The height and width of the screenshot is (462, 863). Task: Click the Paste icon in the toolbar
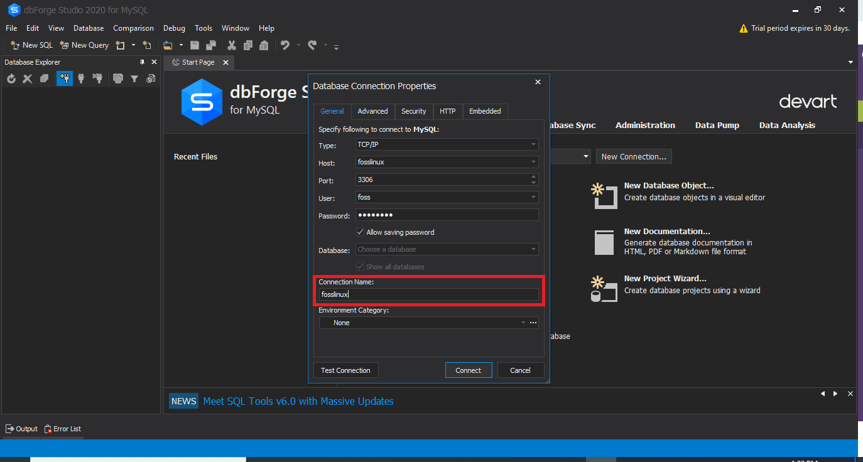[263, 45]
